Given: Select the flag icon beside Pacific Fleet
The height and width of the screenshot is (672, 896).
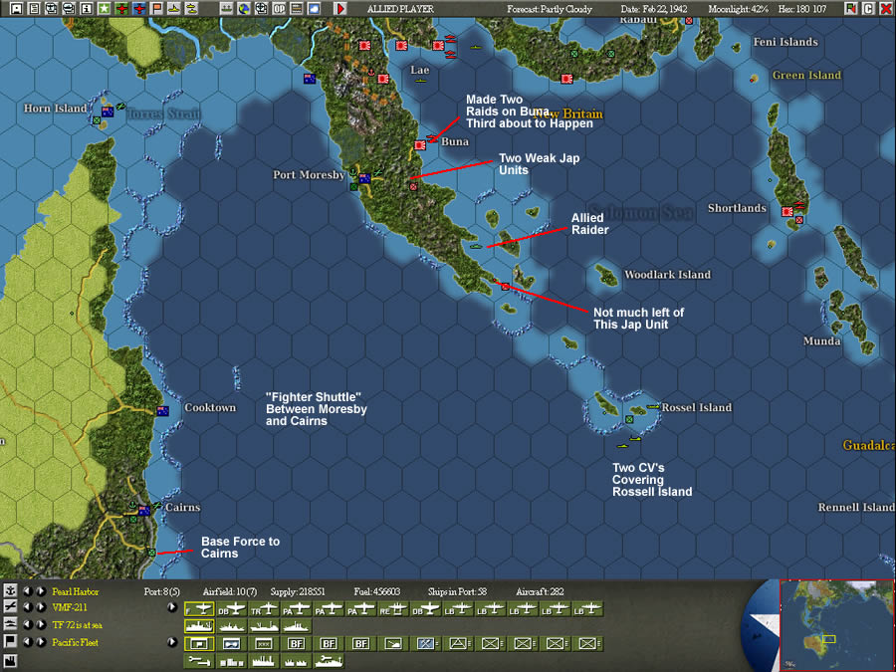Looking at the screenshot, I should coord(10,642).
